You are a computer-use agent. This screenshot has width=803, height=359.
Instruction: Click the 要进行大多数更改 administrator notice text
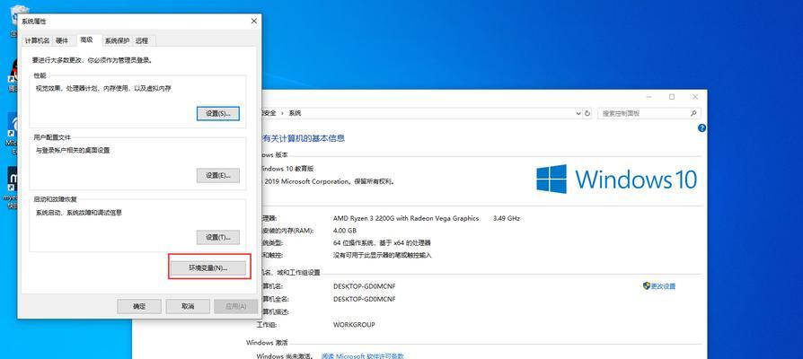(x=93, y=60)
